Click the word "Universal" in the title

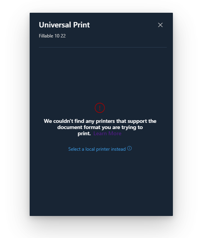[x=55, y=25]
